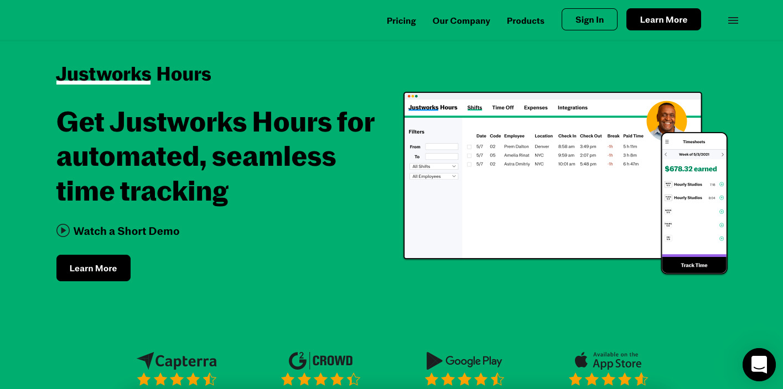Viewport: 783px width, 389px height.
Task: Click the MON calendar icon in Timesheets
Action: [x=668, y=185]
